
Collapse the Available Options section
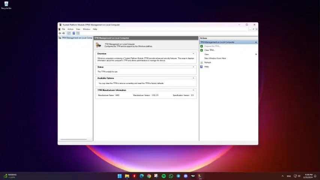point(193,78)
